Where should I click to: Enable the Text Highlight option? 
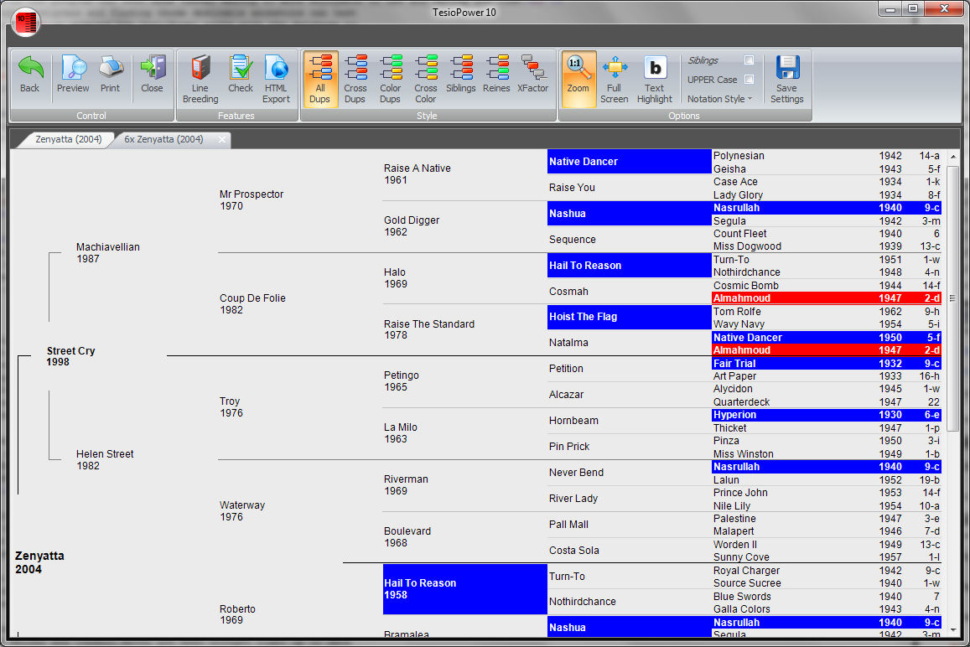655,79
